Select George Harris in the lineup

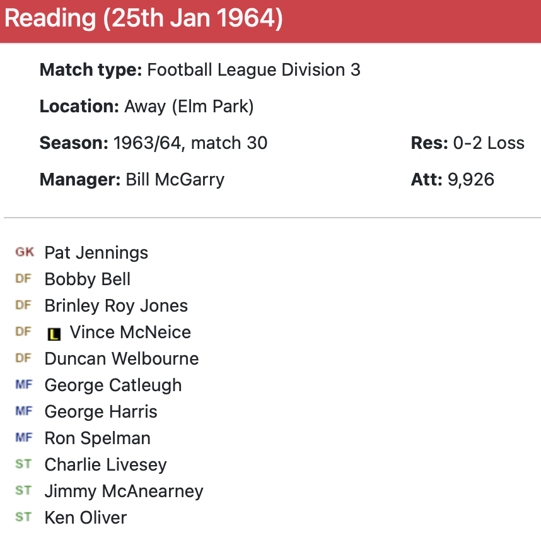click(x=101, y=412)
